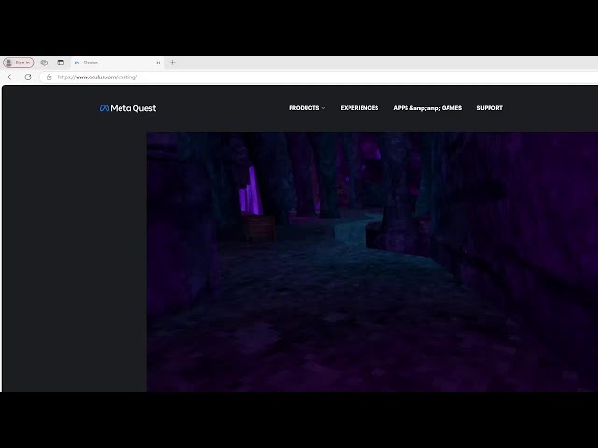Click the Oculus tab favicon
Image resolution: width=598 pixels, height=448 pixels.
coord(77,63)
